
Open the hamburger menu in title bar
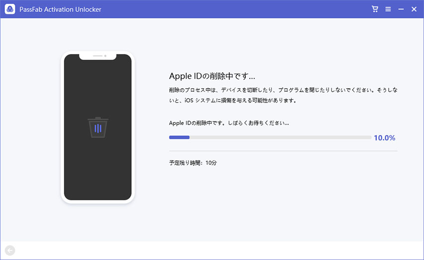click(x=388, y=9)
